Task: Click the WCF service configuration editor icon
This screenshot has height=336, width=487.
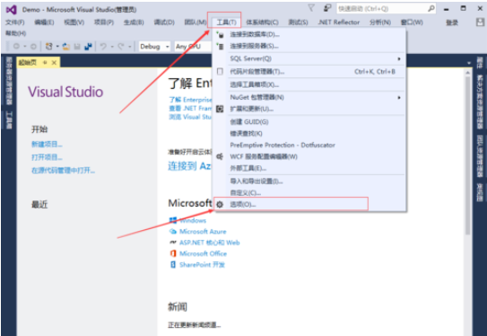Action: [x=220, y=156]
